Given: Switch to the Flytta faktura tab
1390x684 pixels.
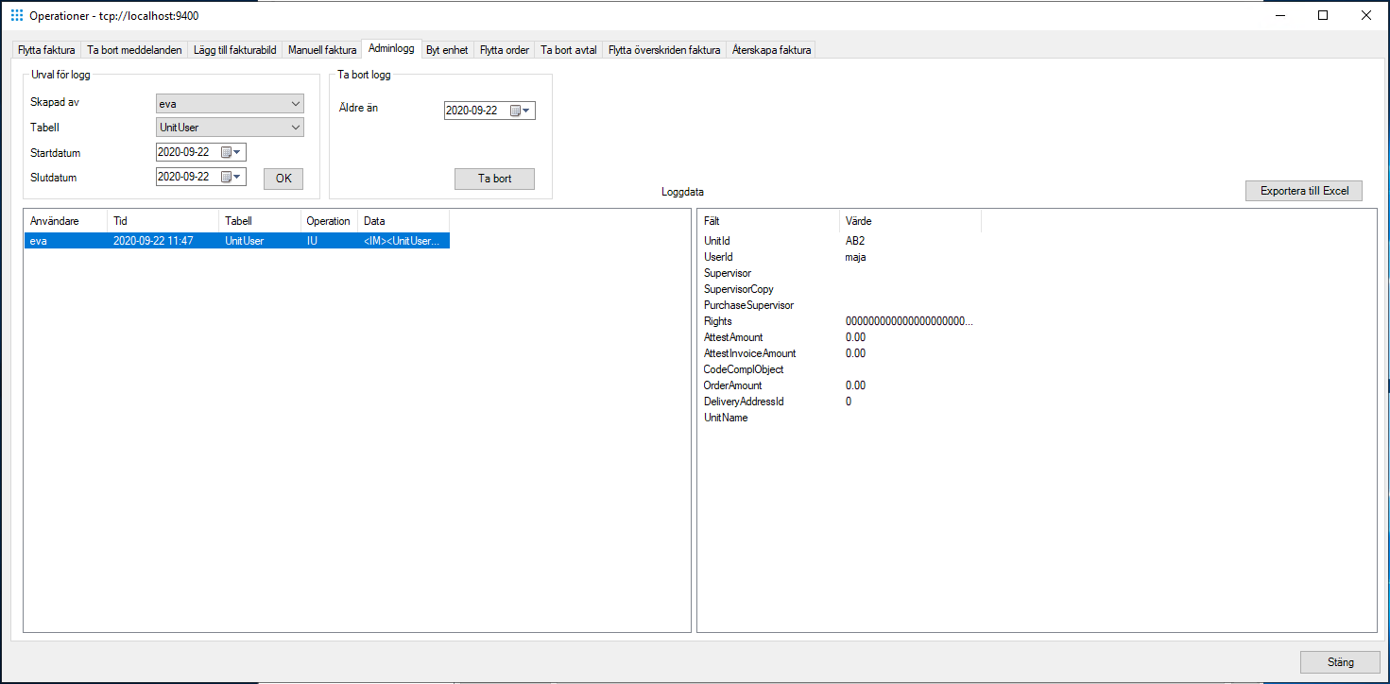Looking at the screenshot, I should click(45, 49).
